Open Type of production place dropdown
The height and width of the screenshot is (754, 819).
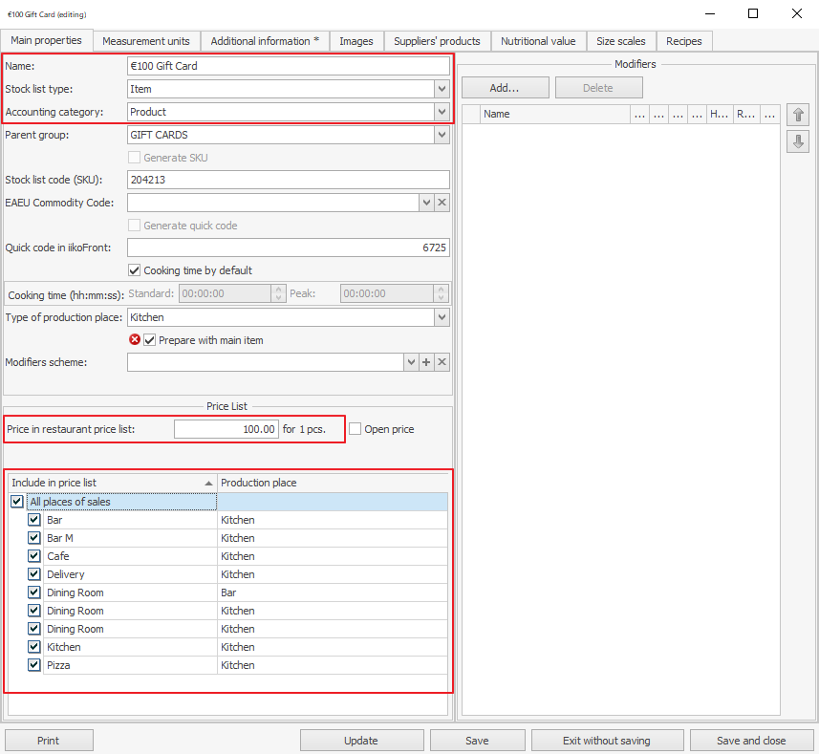441,316
